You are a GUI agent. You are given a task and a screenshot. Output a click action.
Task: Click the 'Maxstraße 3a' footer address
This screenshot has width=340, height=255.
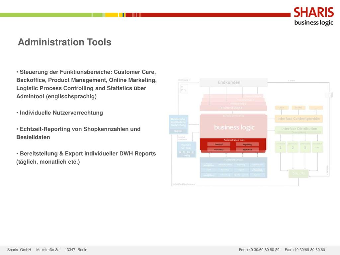point(48,250)
